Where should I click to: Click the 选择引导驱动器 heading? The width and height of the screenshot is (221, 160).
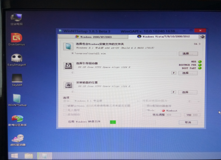pos(87,63)
